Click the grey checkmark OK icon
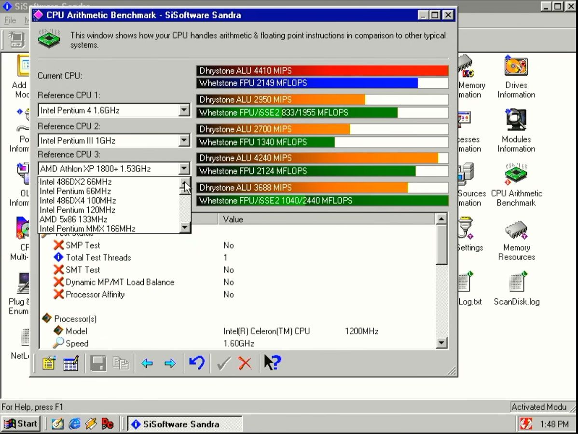This screenshot has width=578, height=434. [x=223, y=363]
